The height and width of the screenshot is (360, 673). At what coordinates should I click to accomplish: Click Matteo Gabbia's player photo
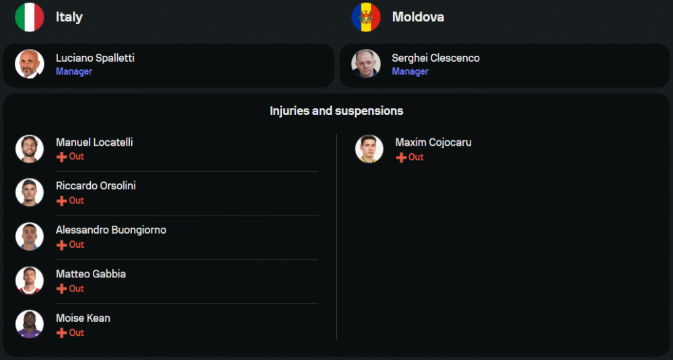(29, 280)
